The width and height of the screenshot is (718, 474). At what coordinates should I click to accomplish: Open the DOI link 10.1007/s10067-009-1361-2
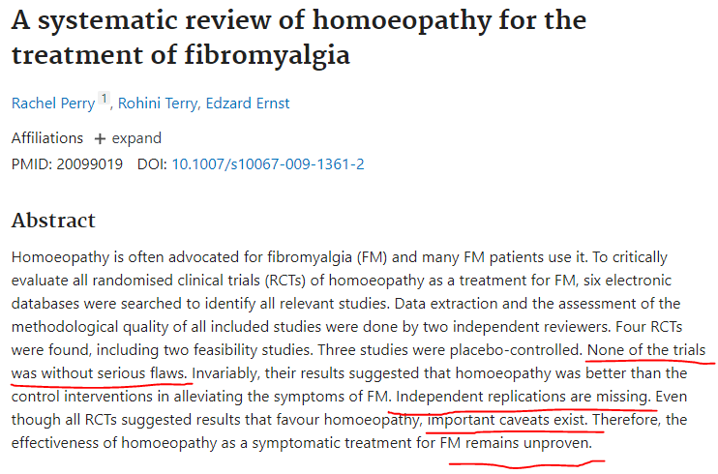click(268, 163)
